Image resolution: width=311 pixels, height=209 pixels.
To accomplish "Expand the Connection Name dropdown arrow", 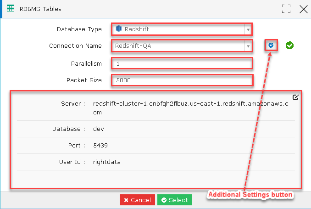I will click(248, 46).
